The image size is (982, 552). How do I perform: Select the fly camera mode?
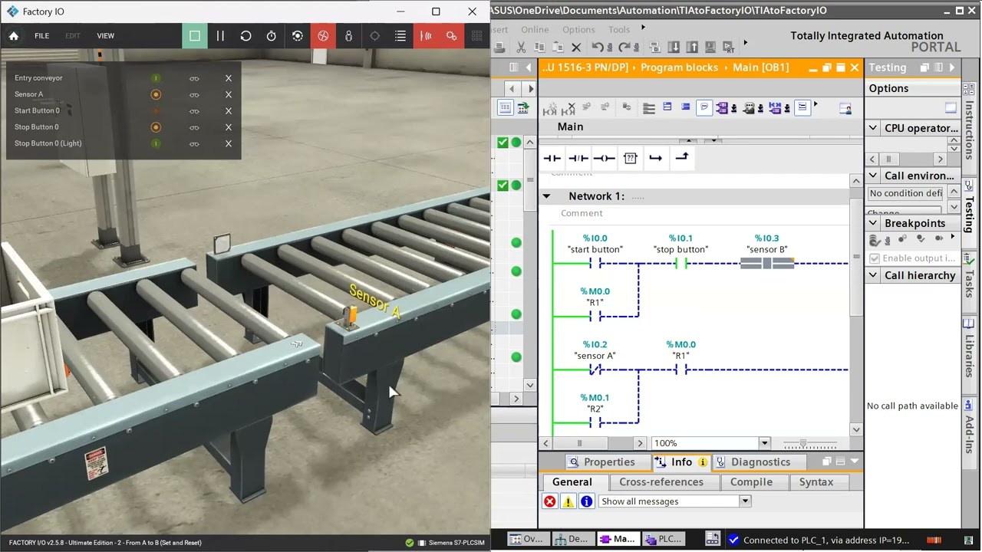coord(323,36)
